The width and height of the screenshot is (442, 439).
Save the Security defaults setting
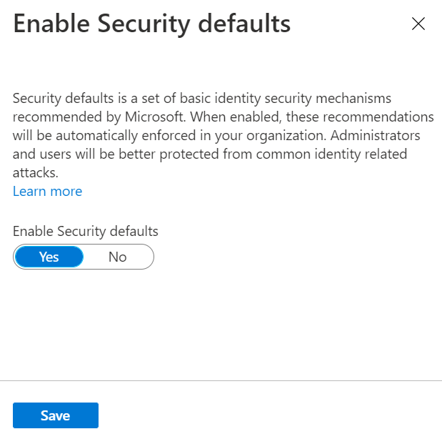click(x=55, y=415)
